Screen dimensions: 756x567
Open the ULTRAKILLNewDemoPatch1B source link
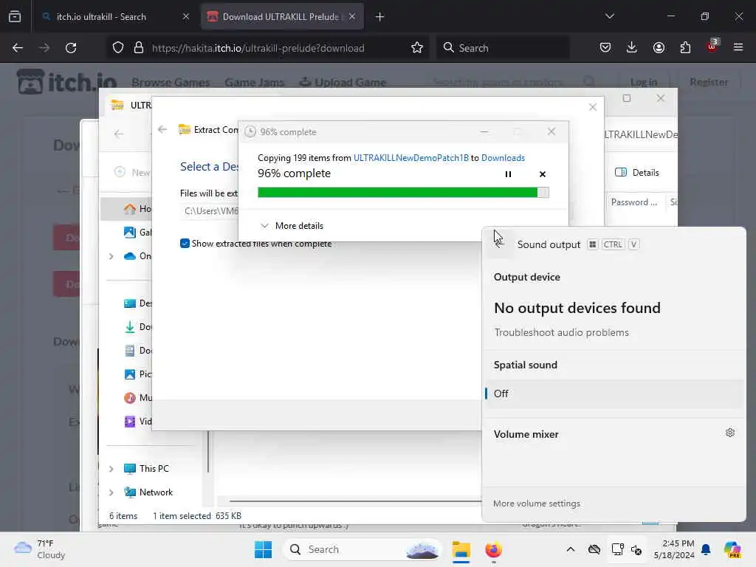(x=410, y=158)
